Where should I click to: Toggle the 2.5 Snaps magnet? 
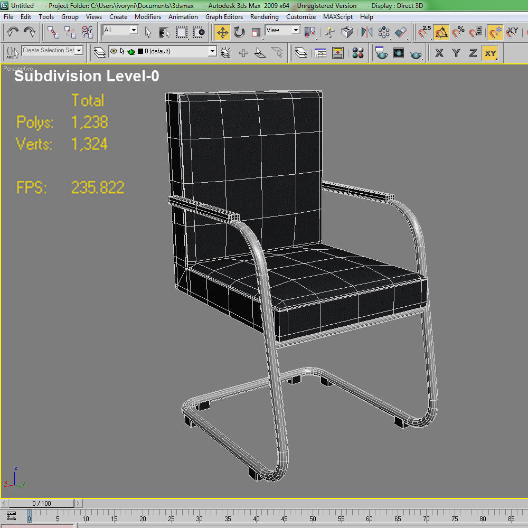point(425,32)
